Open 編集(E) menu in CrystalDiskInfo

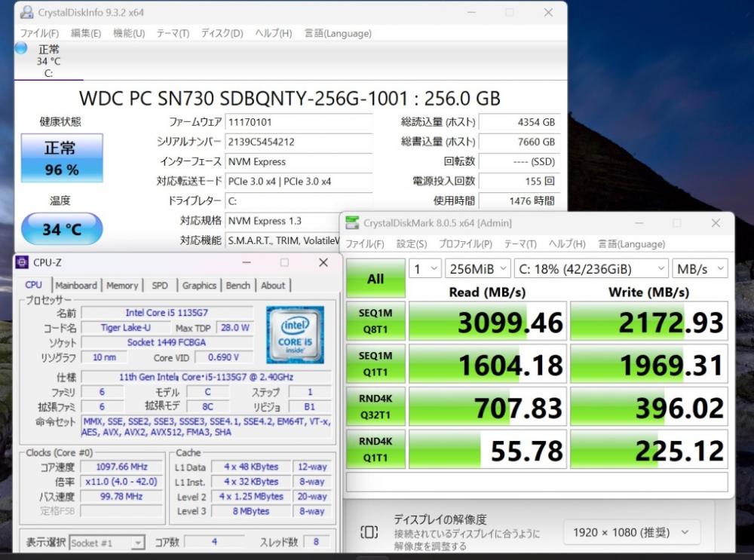point(86,33)
